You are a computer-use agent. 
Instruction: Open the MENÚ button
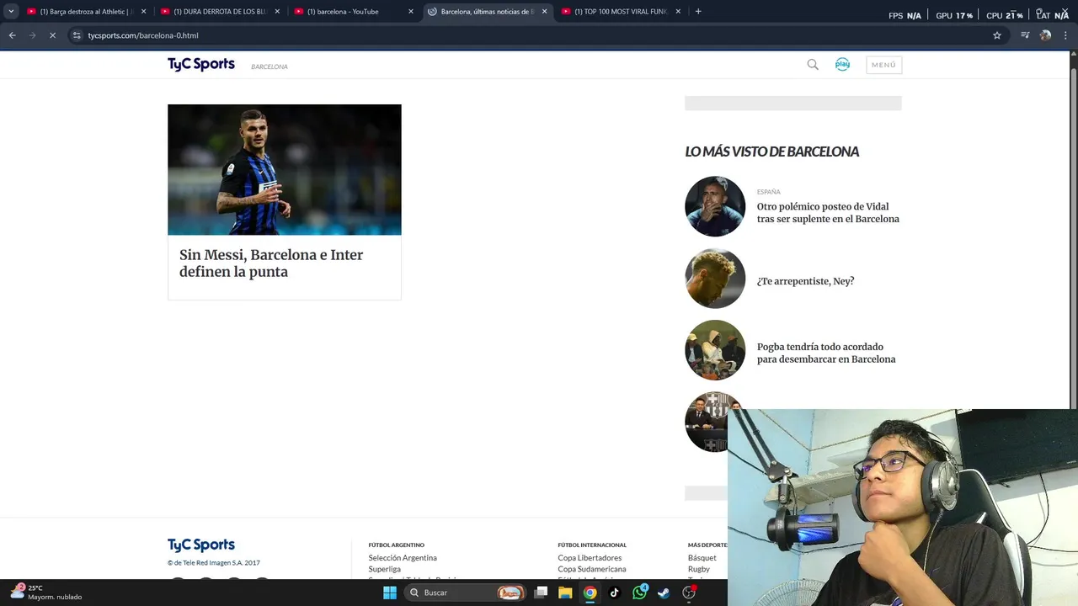(883, 65)
